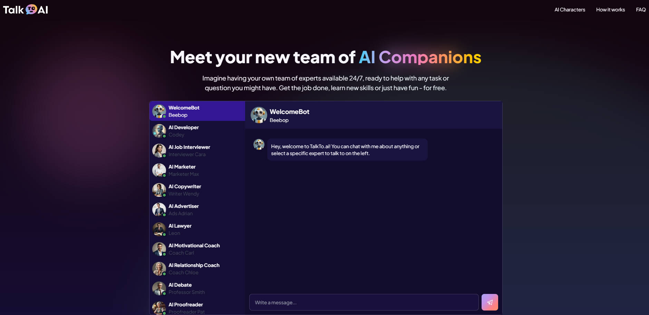Open AI Lawyer Leon's avatar icon
This screenshot has width=649, height=315.
pos(159,229)
